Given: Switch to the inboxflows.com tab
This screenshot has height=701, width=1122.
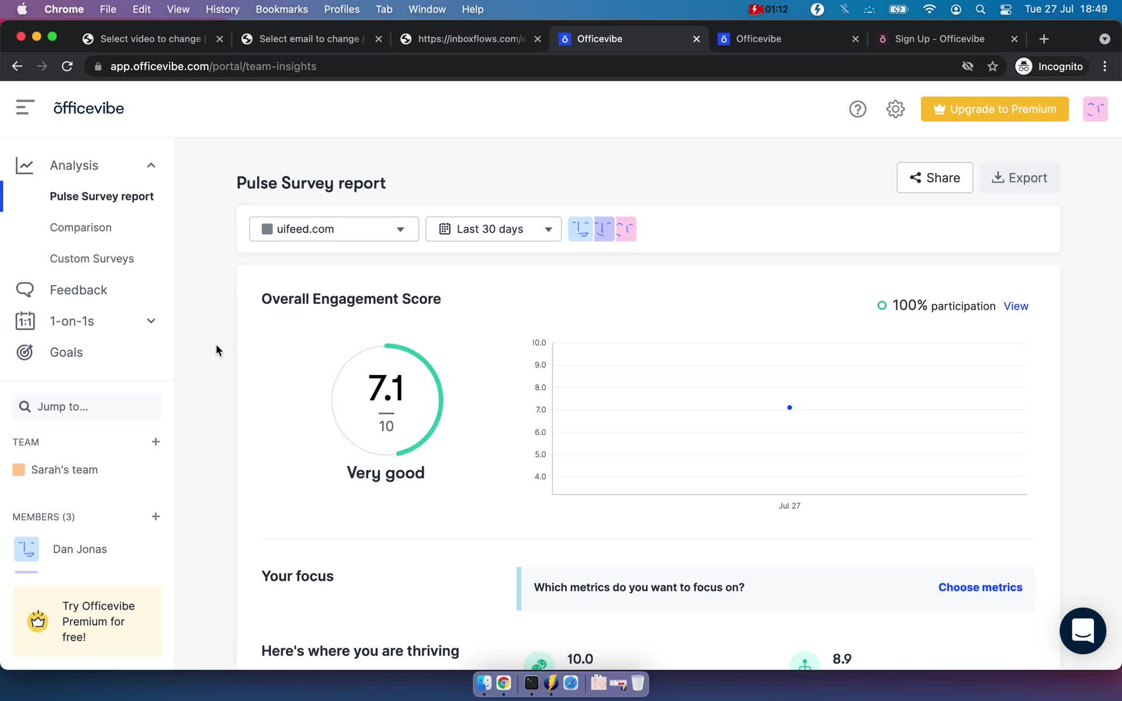Looking at the screenshot, I should tap(470, 39).
